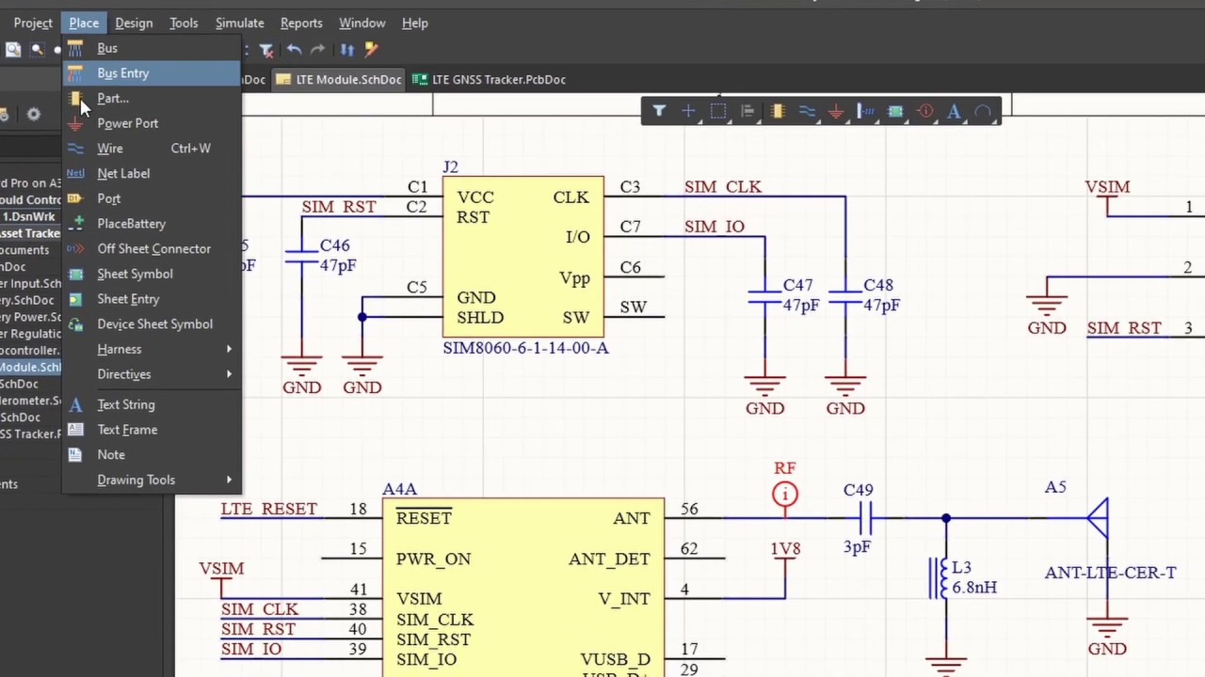Click the clear filter icon in toolbar

tap(266, 50)
